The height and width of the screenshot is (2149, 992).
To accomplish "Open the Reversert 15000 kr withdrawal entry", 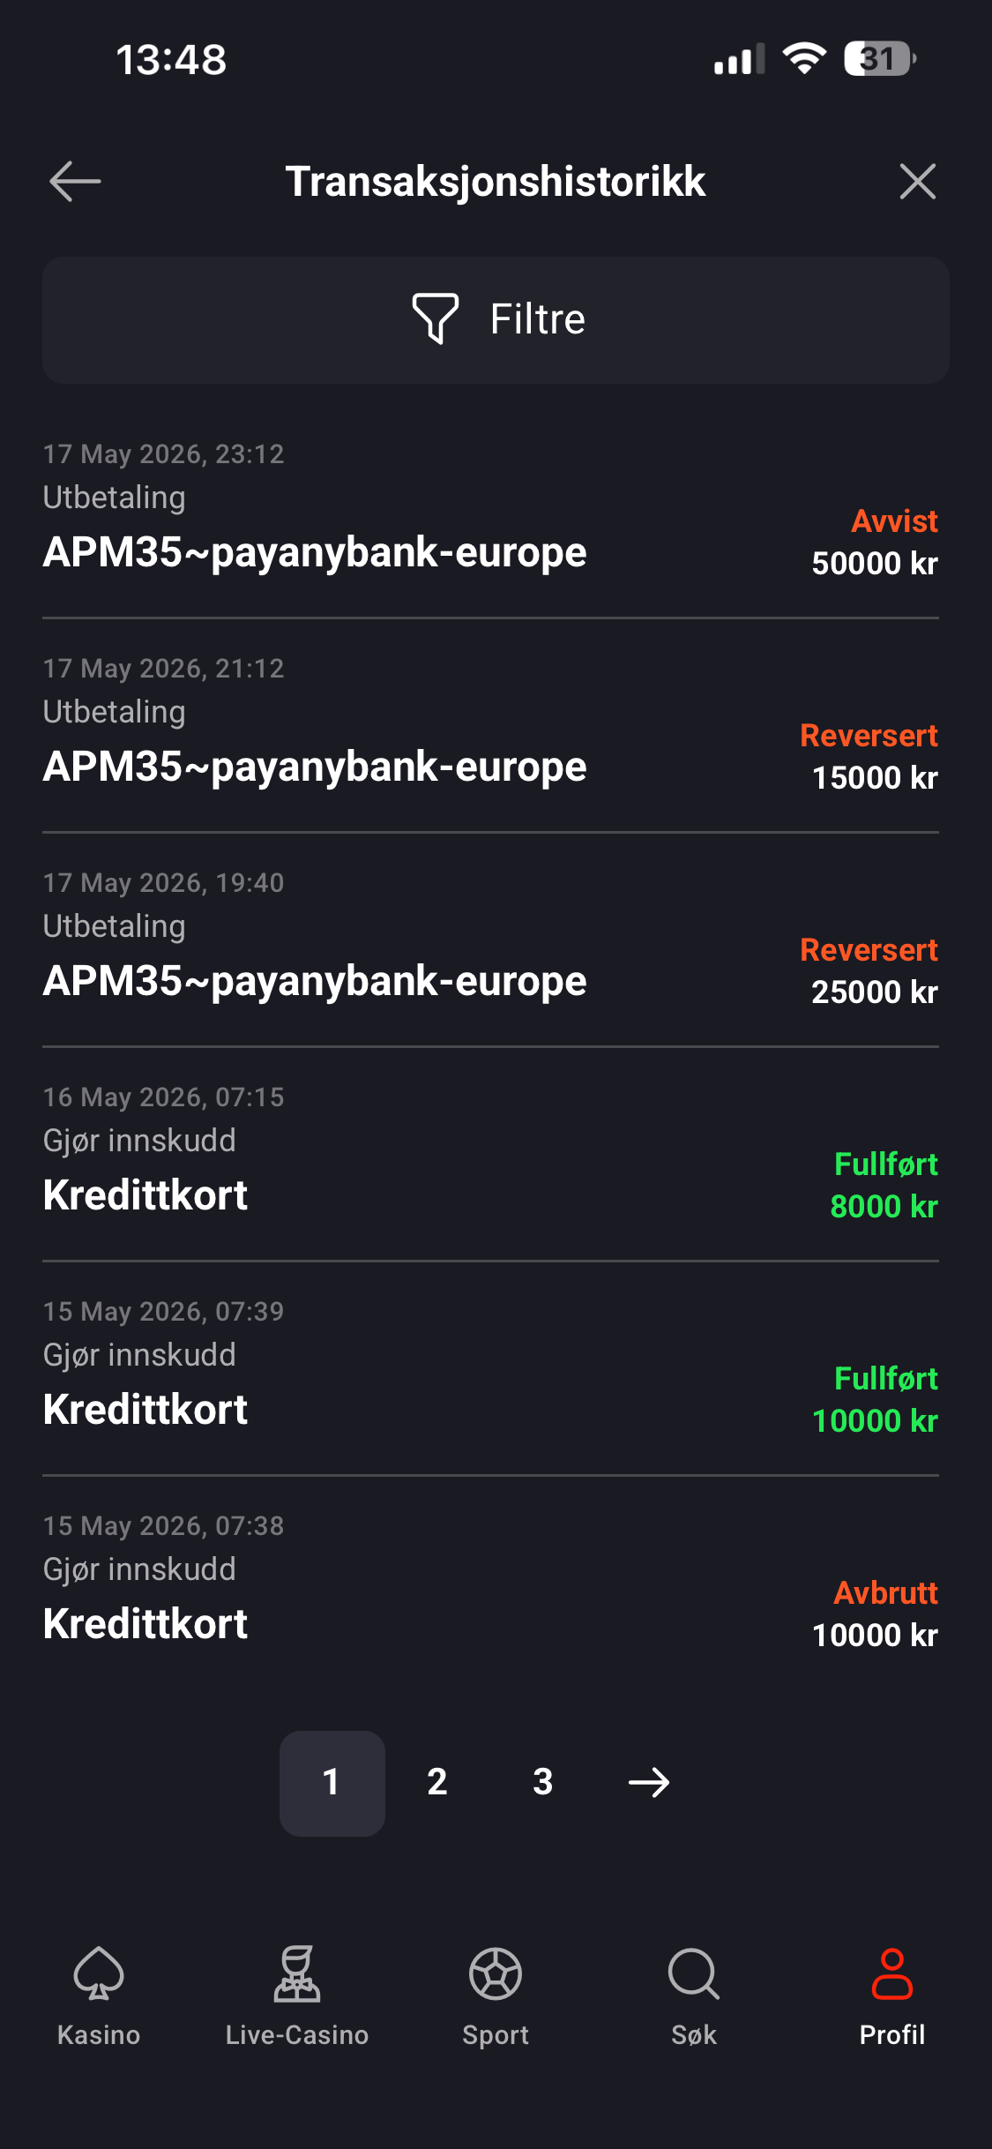I will point(490,725).
